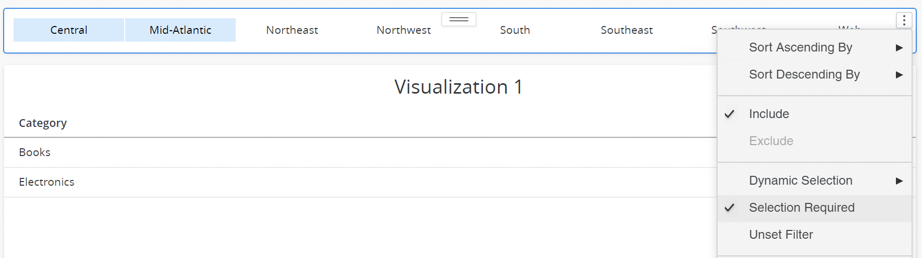Click the Category column header

tap(43, 123)
